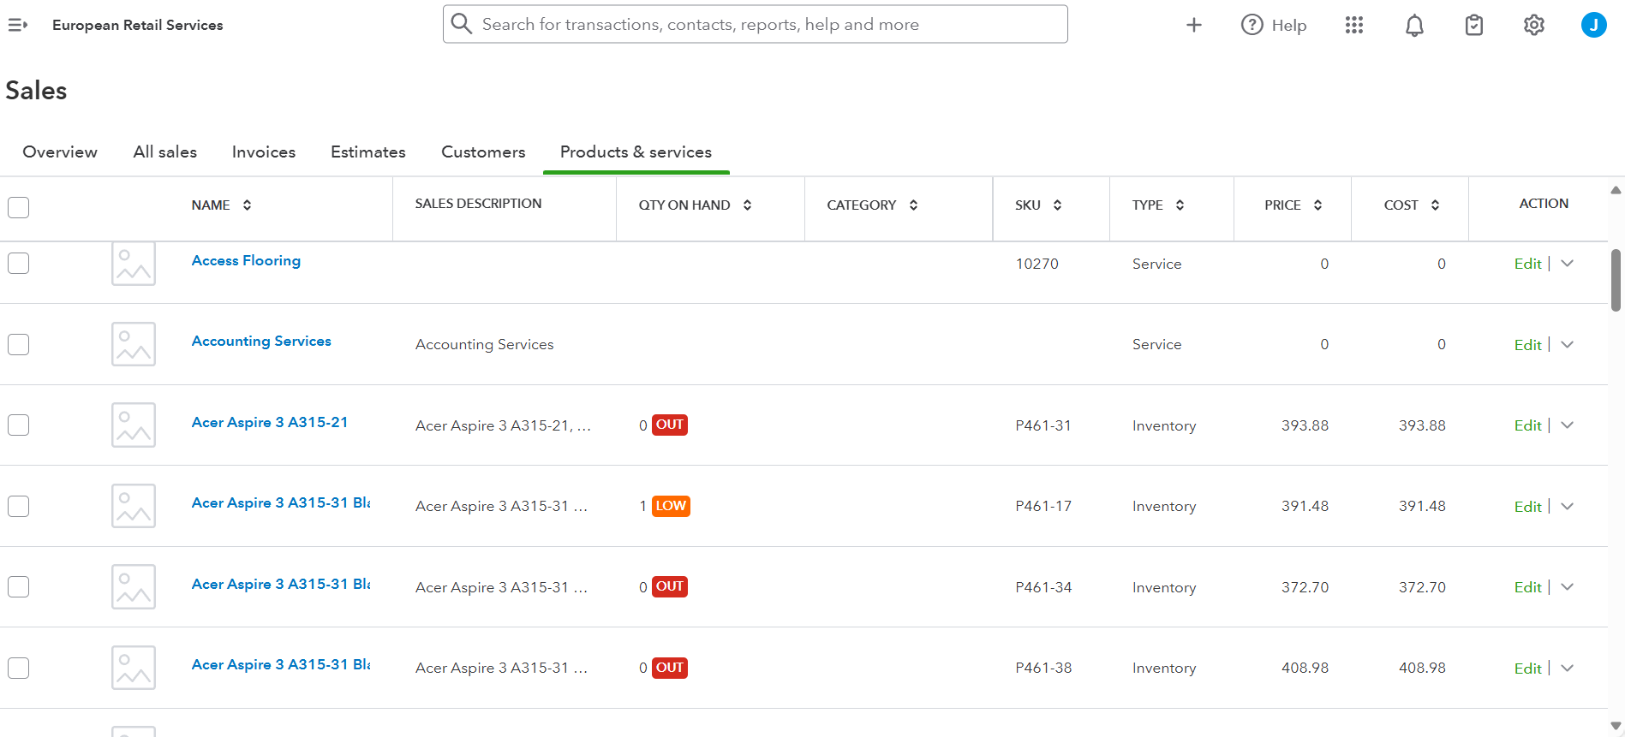Check the Access Flooring row checkbox

[x=18, y=264]
